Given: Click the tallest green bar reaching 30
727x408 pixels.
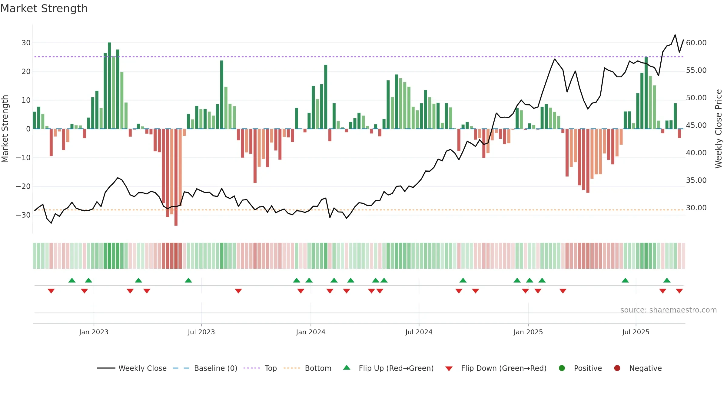Looking at the screenshot, I should [109, 86].
